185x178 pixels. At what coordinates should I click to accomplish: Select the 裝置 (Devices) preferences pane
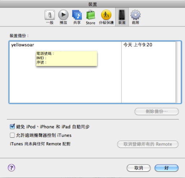coord(122,17)
